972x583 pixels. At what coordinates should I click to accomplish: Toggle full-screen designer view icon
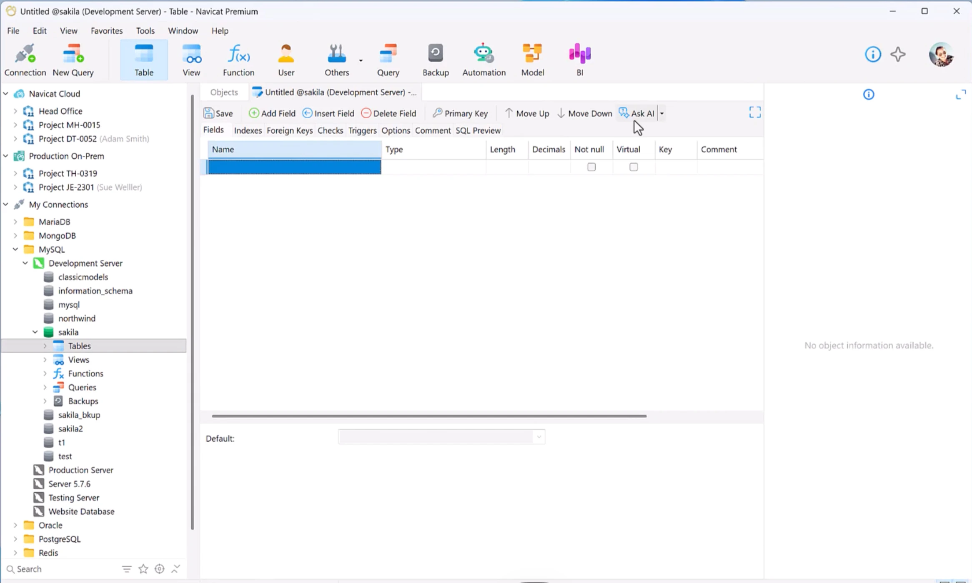coord(754,112)
